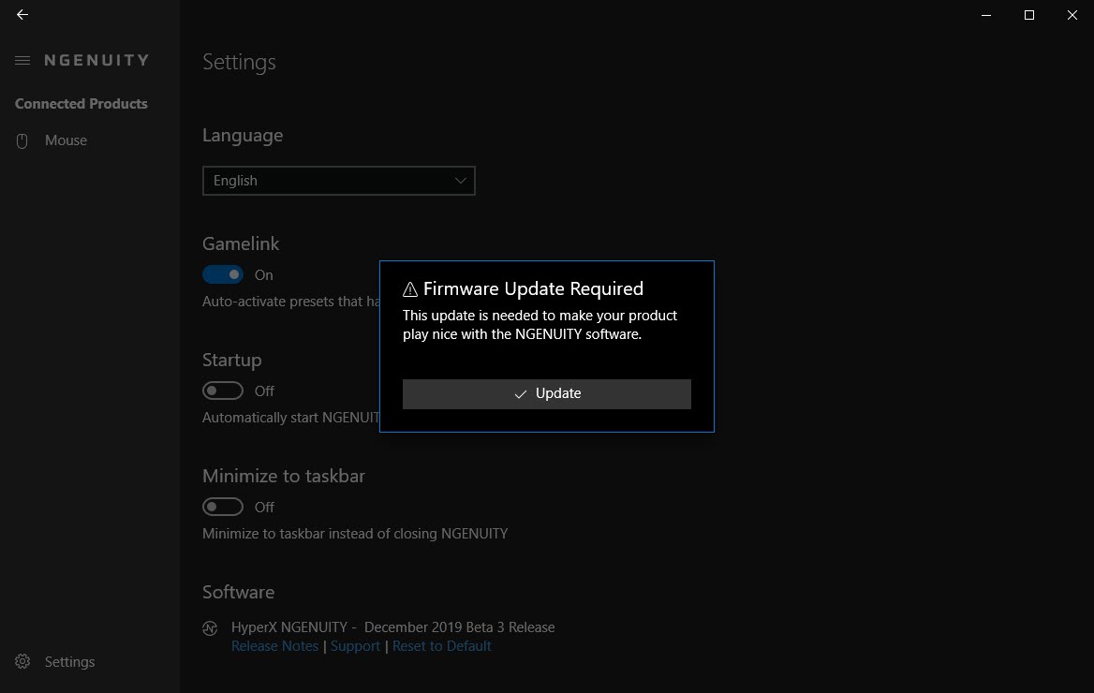The image size is (1094, 693).
Task: Open the hamburger menu next to NGENUITY
Action: pyautogui.click(x=22, y=61)
